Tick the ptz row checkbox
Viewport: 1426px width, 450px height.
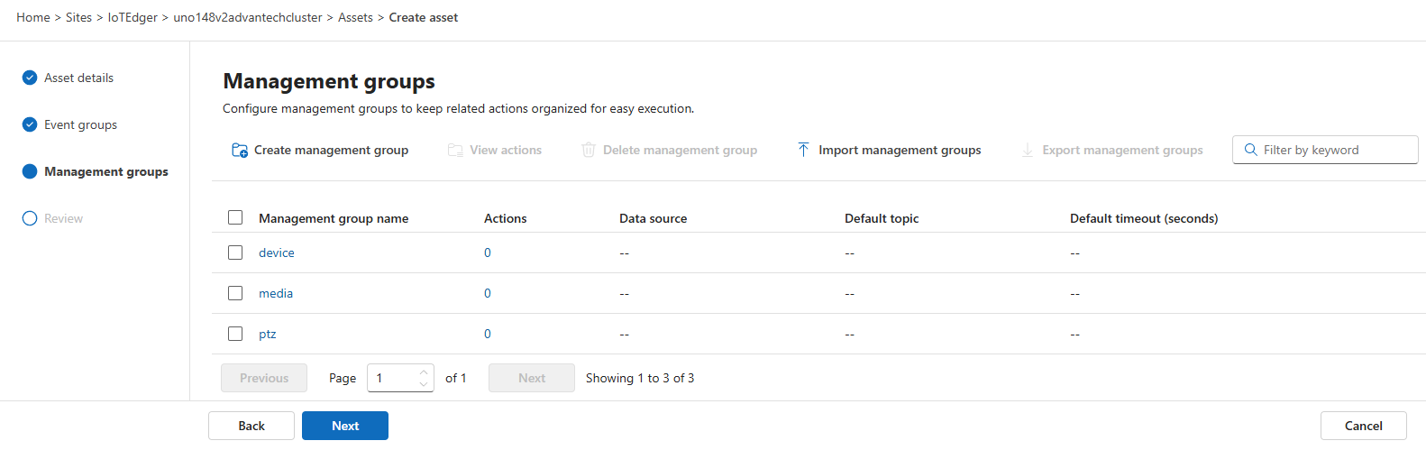pyautogui.click(x=235, y=334)
